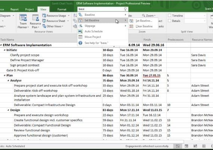Open the Details dropdown box
Image resolution: width=213 pixels, height=150 pixels.
tap(195, 21)
